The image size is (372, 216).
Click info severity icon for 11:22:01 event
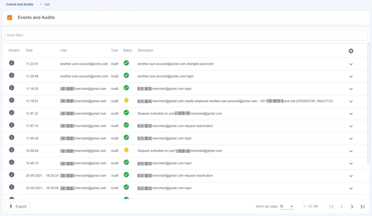11,63
